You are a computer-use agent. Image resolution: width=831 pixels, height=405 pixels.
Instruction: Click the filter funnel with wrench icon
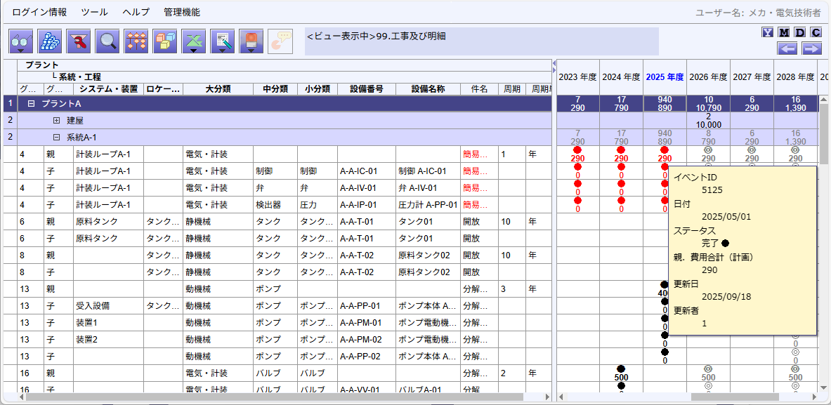(79, 42)
